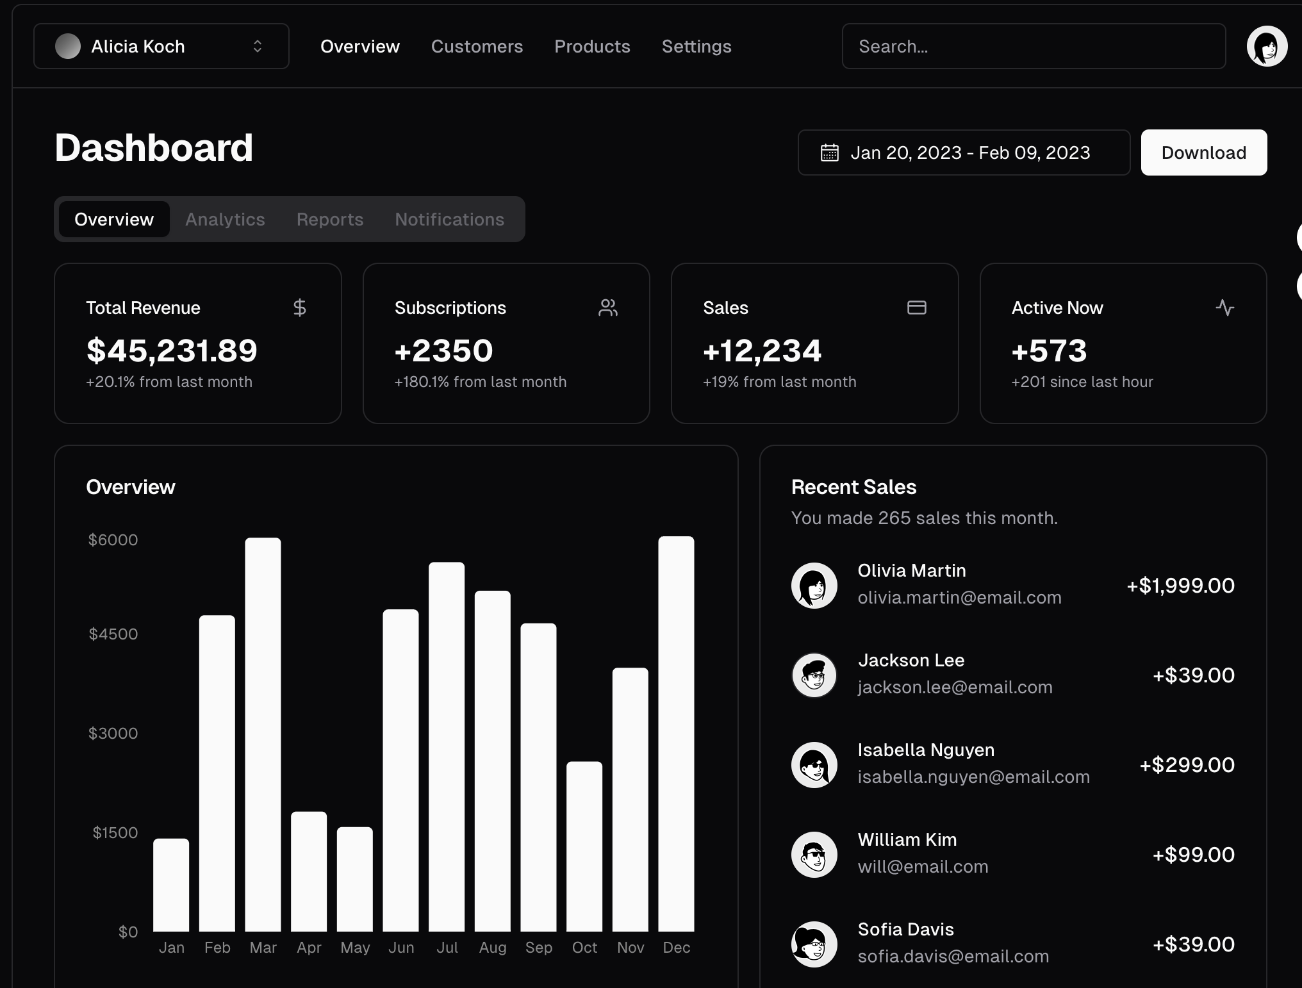Image resolution: width=1302 pixels, height=988 pixels.
Task: Click the calendar icon in date range picker
Action: point(830,152)
